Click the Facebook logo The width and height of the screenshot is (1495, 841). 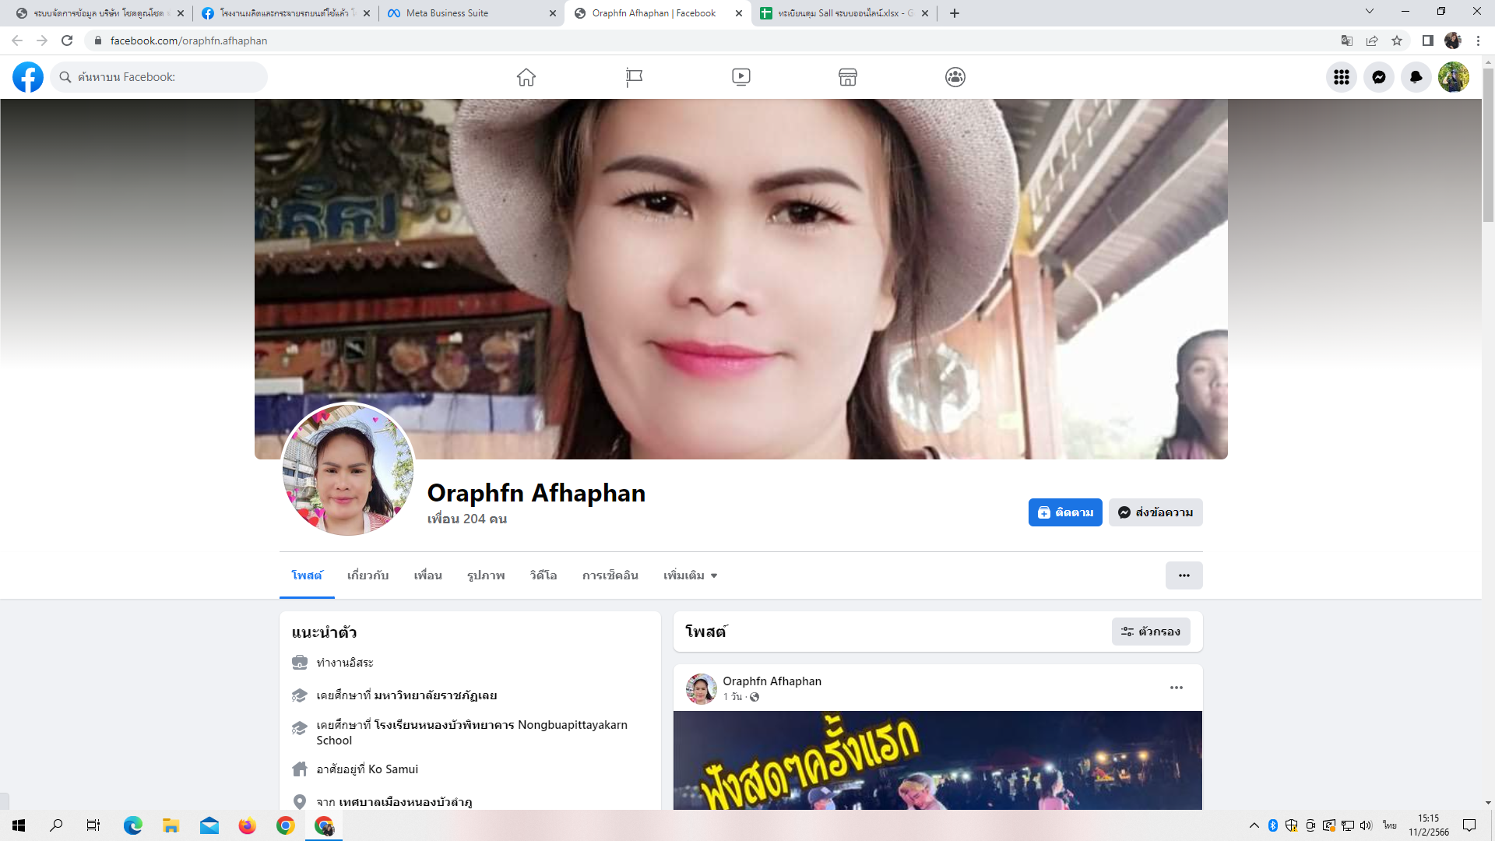[28, 77]
